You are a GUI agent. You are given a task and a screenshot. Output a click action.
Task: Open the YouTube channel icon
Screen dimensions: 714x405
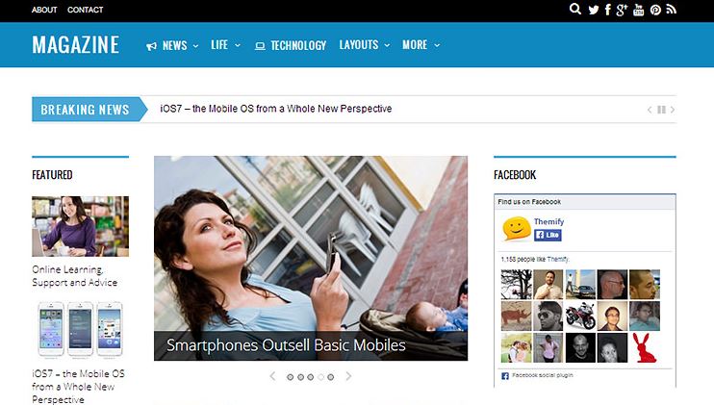click(638, 10)
